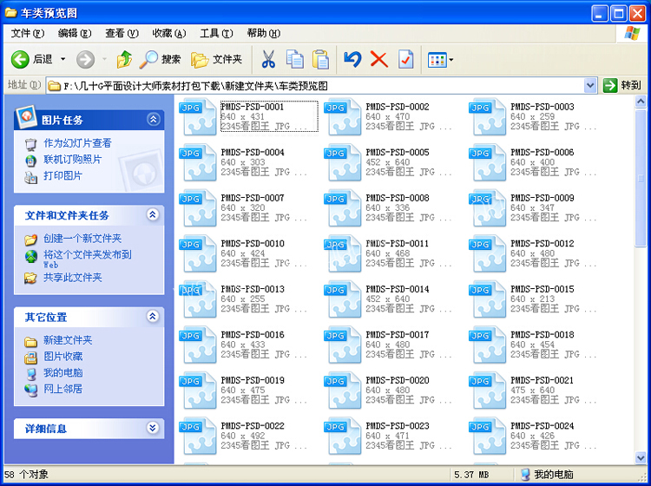Toggle the Folders (文件夹) pane

pyautogui.click(x=216, y=60)
